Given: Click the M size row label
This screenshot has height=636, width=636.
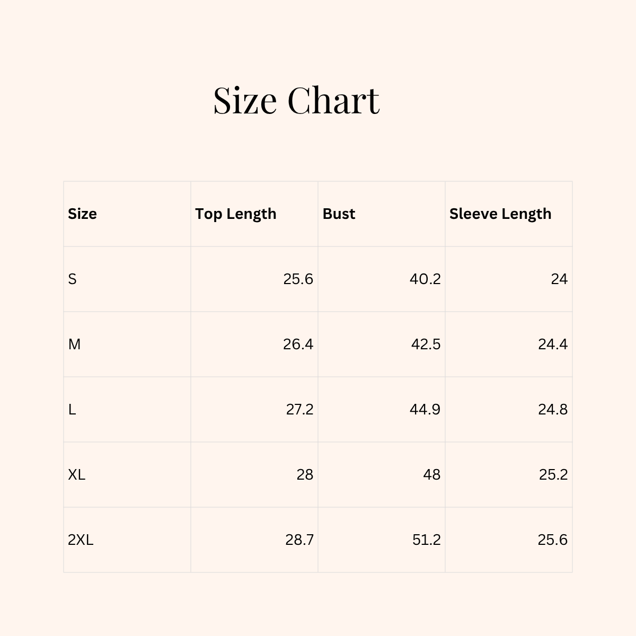Looking at the screenshot, I should coord(74,344).
